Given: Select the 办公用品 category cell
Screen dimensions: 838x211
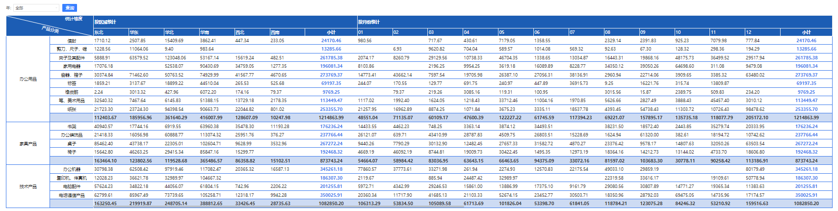Looking at the screenshot, I should click(28, 79).
